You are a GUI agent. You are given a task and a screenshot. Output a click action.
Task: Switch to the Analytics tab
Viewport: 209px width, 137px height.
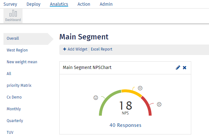pos(59,4)
